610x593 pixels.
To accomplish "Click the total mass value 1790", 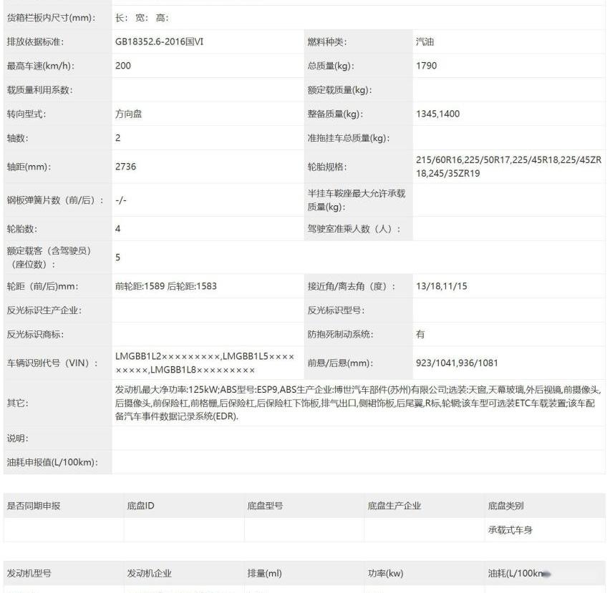I will [427, 66].
